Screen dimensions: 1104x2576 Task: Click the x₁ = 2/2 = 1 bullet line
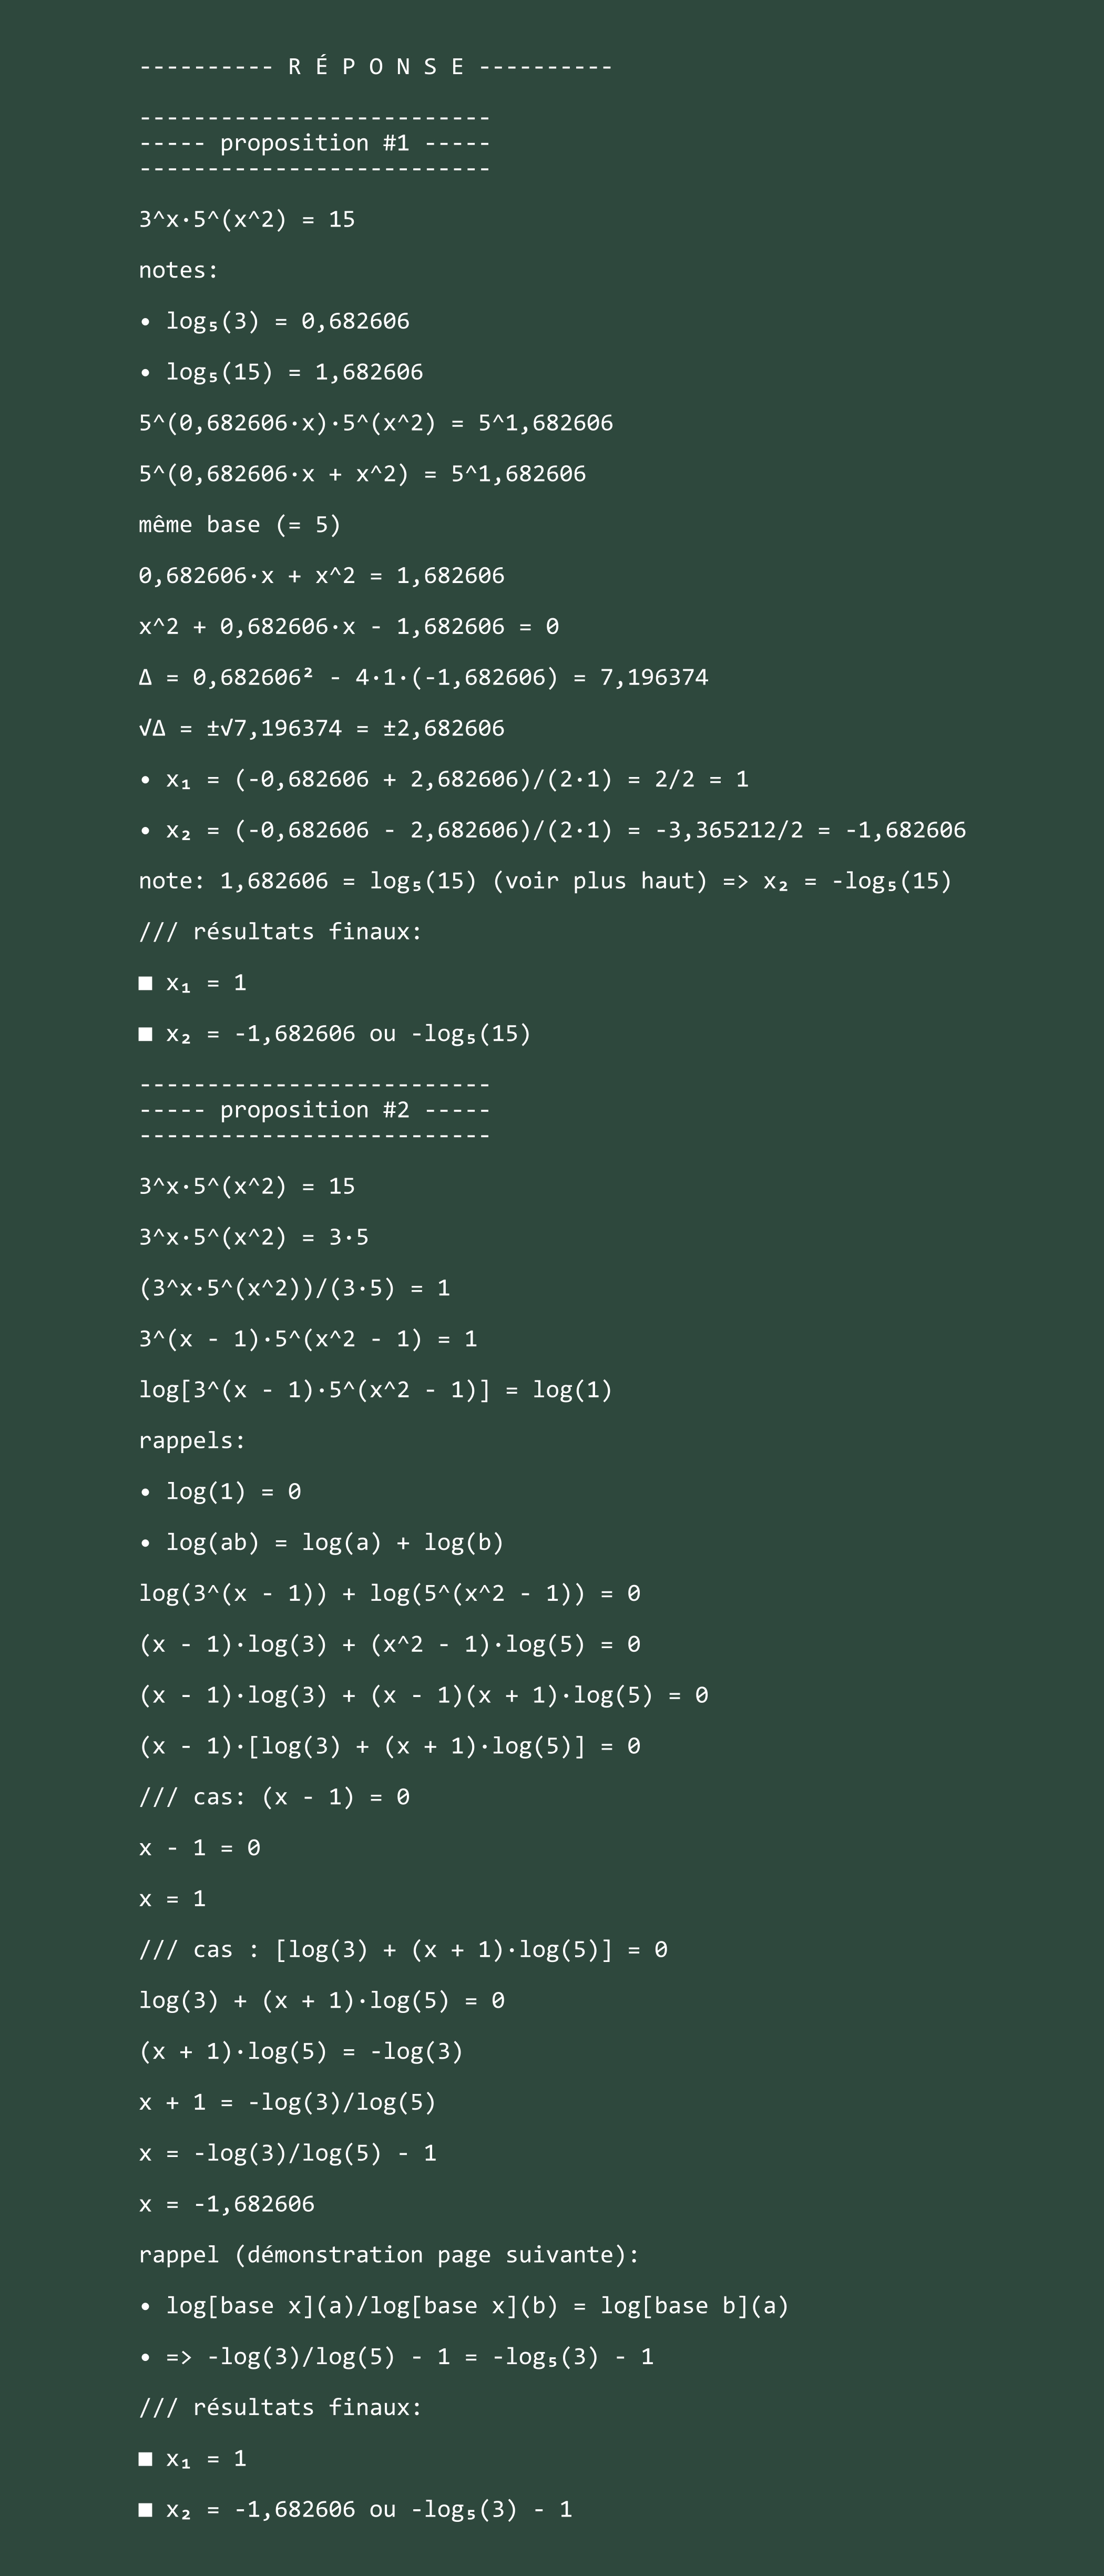coord(444,779)
